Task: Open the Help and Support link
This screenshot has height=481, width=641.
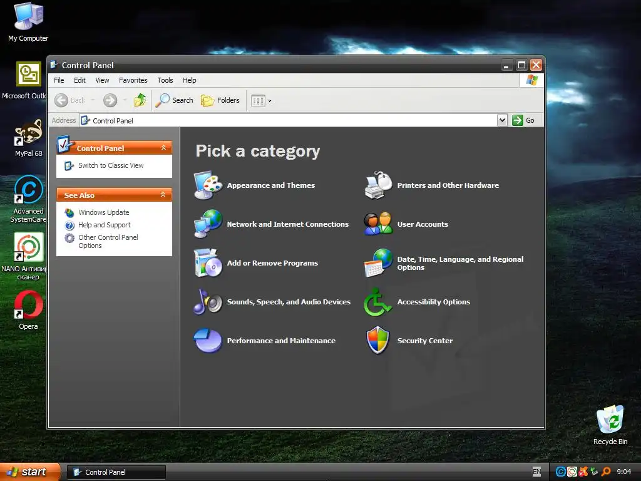Action: (x=105, y=225)
